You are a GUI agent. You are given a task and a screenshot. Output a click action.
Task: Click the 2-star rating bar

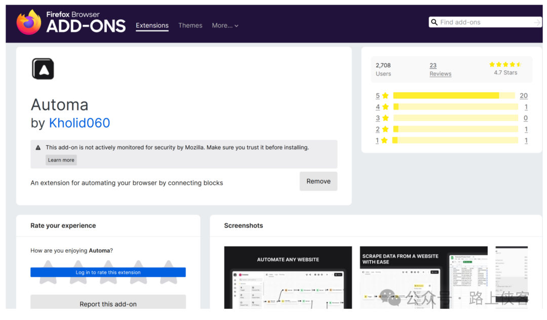(456, 129)
